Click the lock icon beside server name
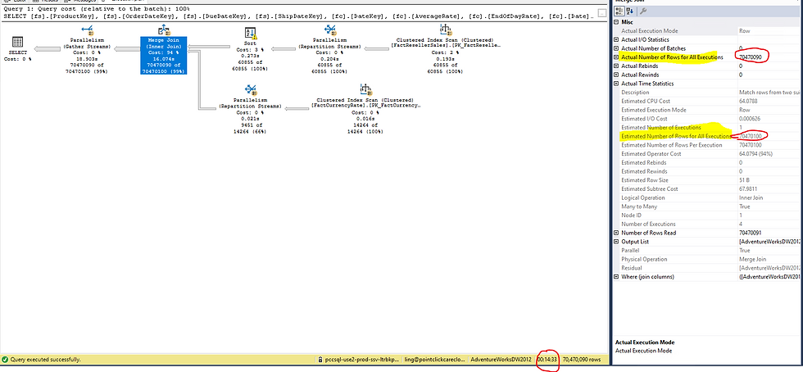Screen dimensions: 803x372 tap(320, 360)
